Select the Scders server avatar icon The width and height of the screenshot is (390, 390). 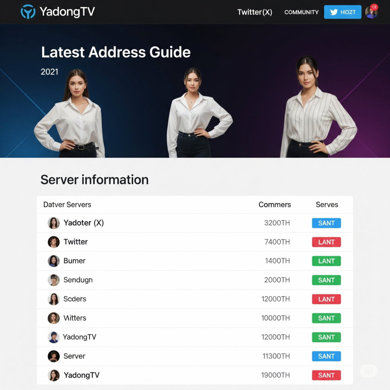click(54, 299)
